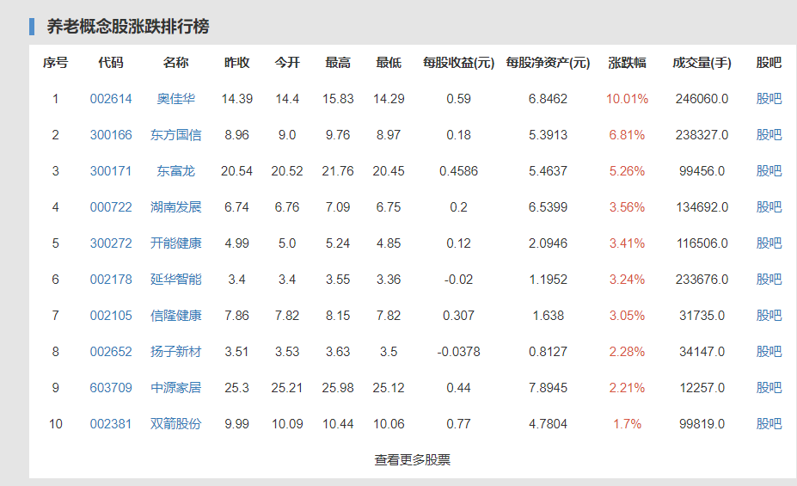The image size is (797, 486).
Task: Select the 3.56% change value
Action: coord(628,207)
